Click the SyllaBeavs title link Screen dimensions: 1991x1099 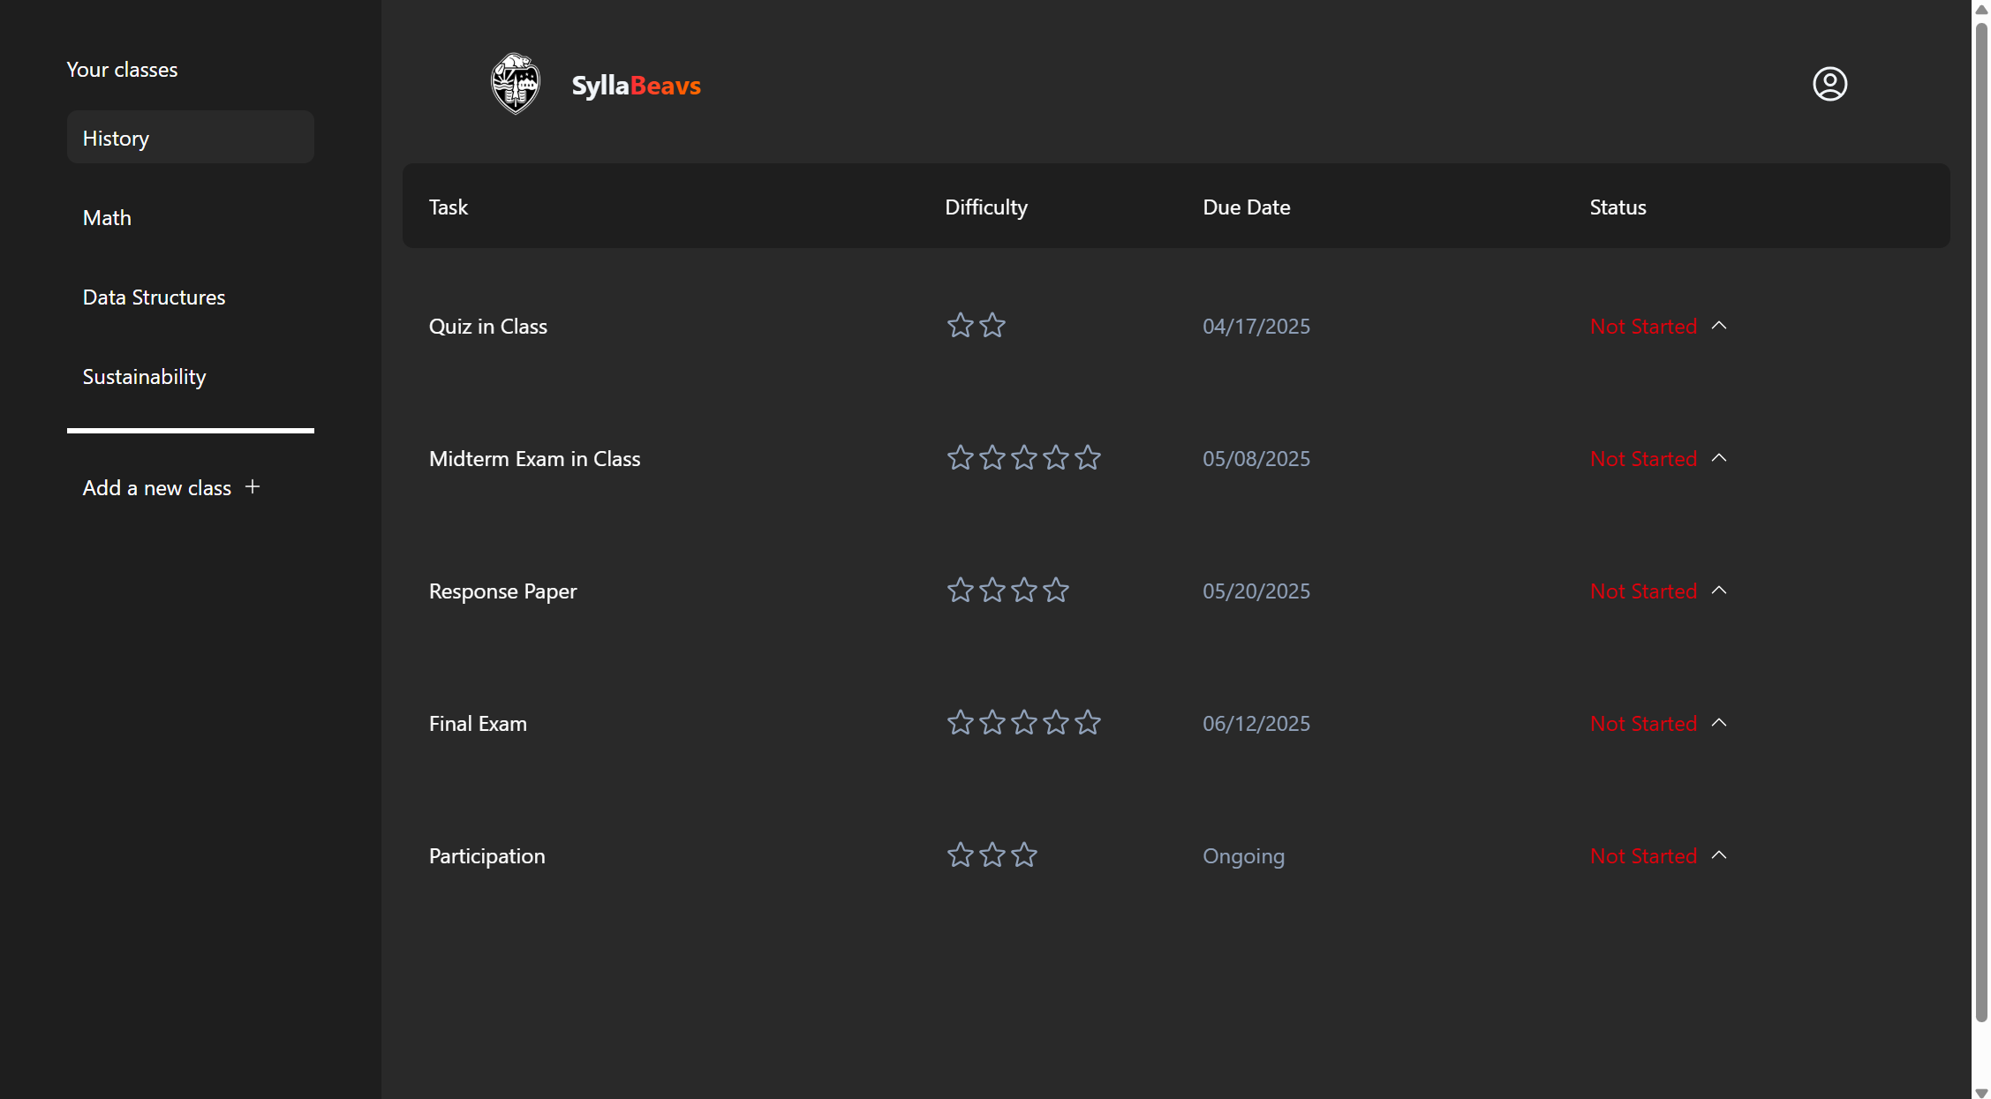[x=636, y=86]
